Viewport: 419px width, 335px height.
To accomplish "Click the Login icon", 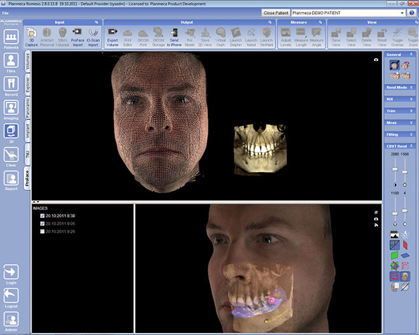I will pos(11,272).
